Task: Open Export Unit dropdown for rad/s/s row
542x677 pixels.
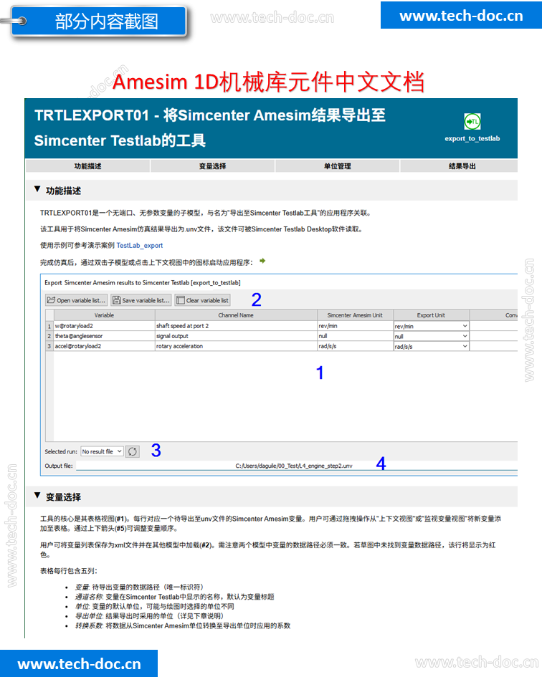Action: (431, 346)
